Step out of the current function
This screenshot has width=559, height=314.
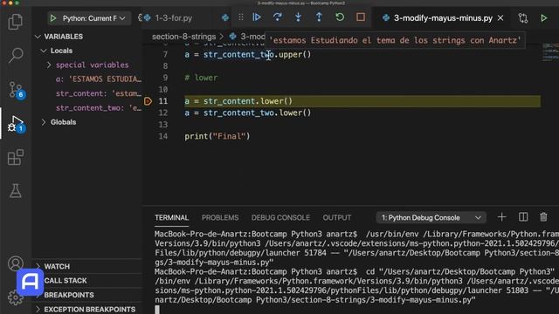tap(319, 17)
